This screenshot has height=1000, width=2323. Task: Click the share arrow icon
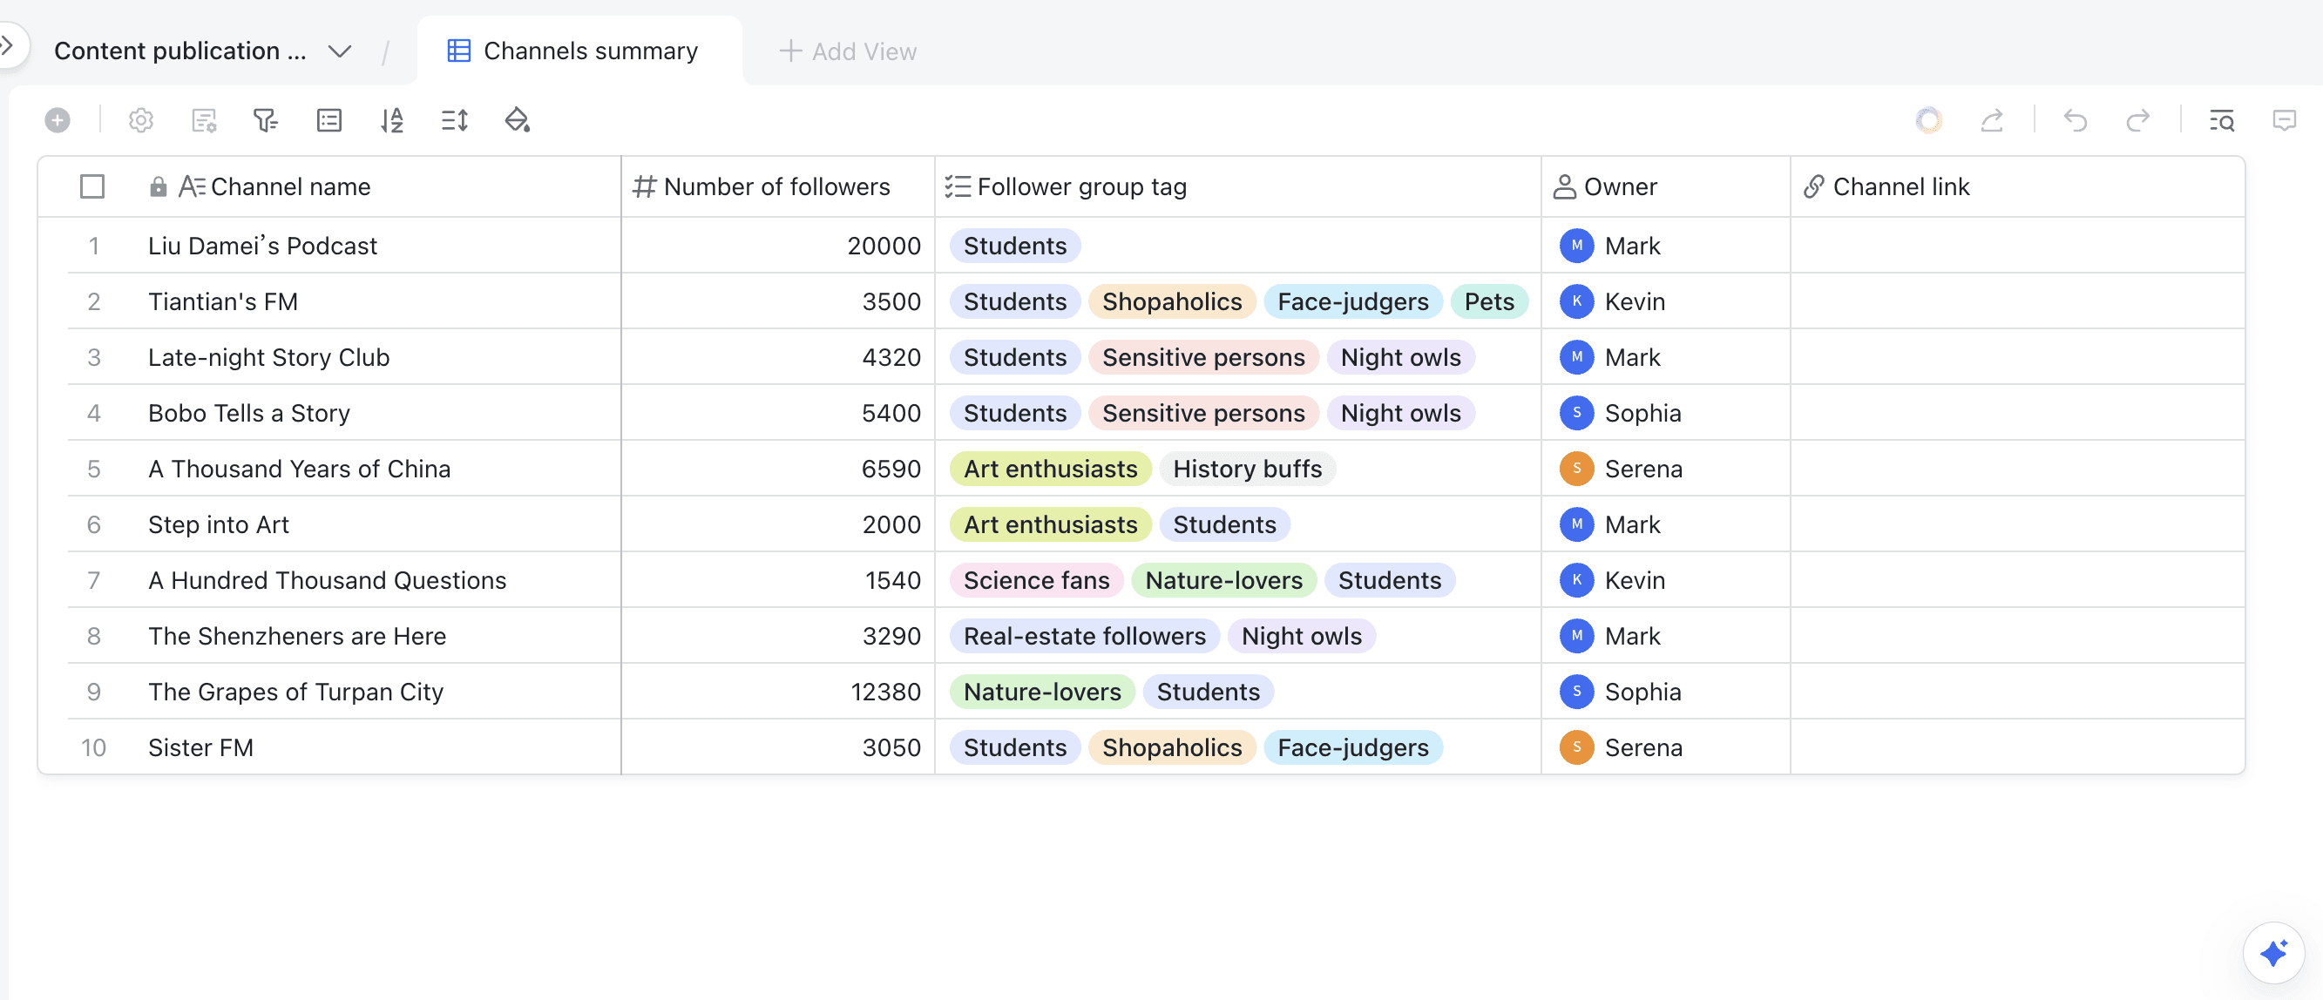tap(1991, 120)
